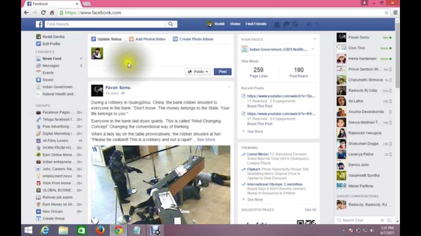The image size is (421, 236).
Task: Open chat settings gear icon
Action: point(382,220)
